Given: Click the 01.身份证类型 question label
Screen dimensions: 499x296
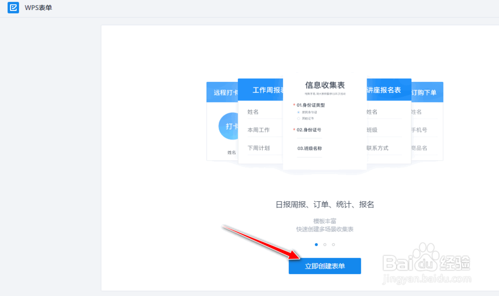Looking at the screenshot, I should (x=310, y=105).
